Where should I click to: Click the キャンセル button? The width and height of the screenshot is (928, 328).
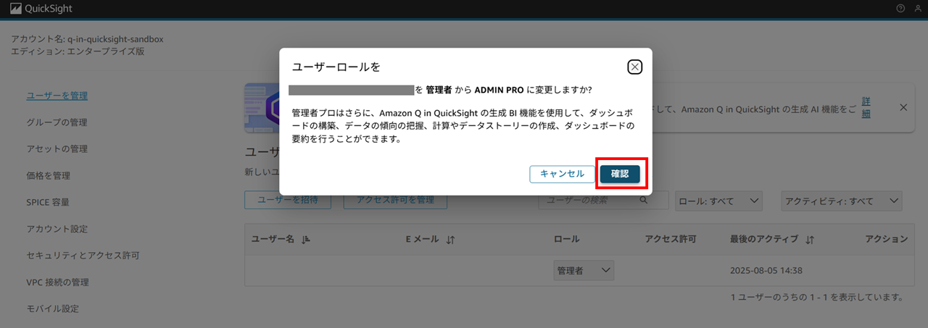563,174
